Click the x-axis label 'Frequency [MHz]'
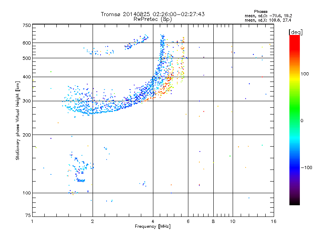This screenshot has height=241, width=322. 153,227
